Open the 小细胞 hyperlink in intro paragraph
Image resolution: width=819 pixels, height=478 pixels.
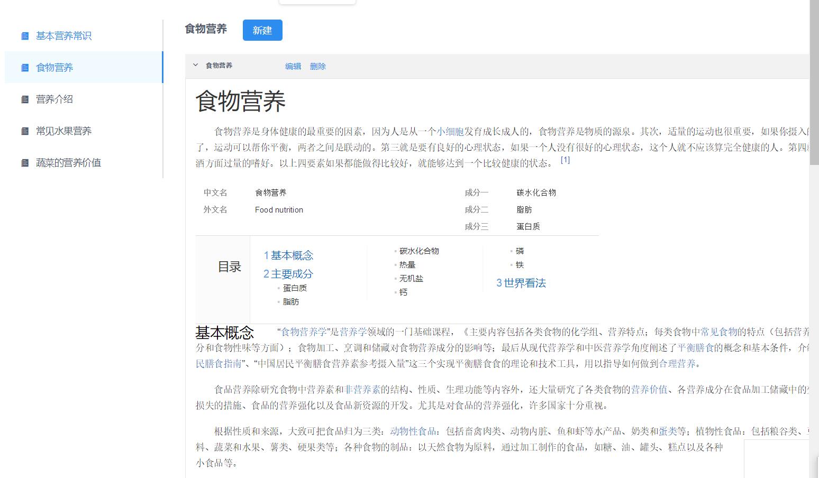[450, 131]
